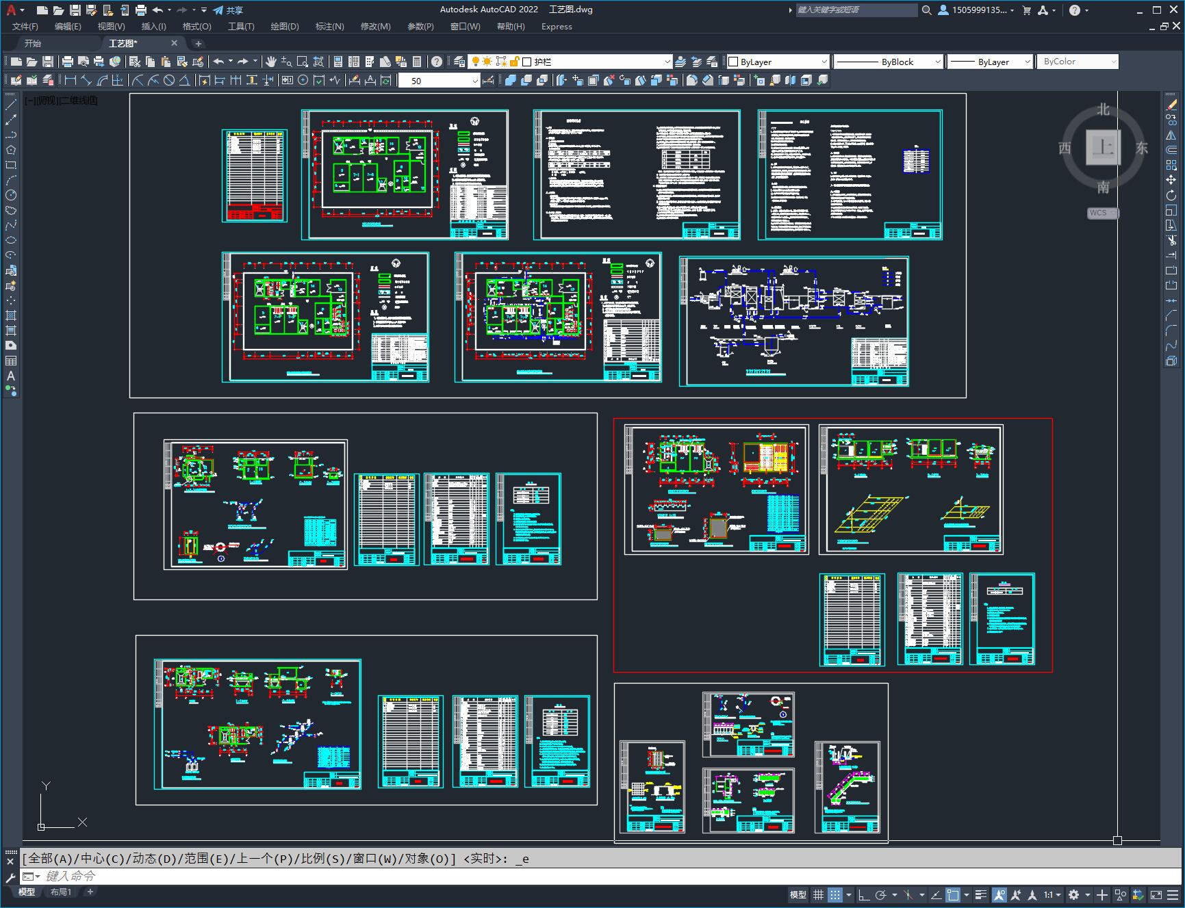Select the Linear dimension tool
1185x908 pixels.
70,80
